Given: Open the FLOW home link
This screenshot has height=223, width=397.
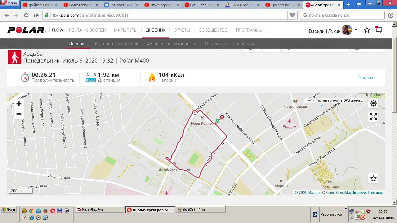Looking at the screenshot, I should coord(57,30).
